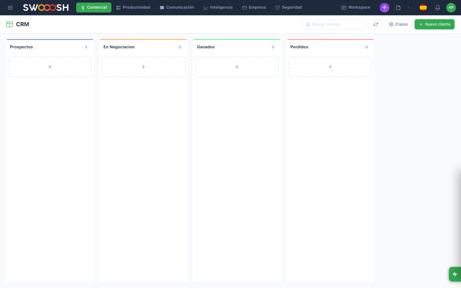Click the green lightning action button
The width and height of the screenshot is (461, 288).
pyautogui.click(x=455, y=274)
